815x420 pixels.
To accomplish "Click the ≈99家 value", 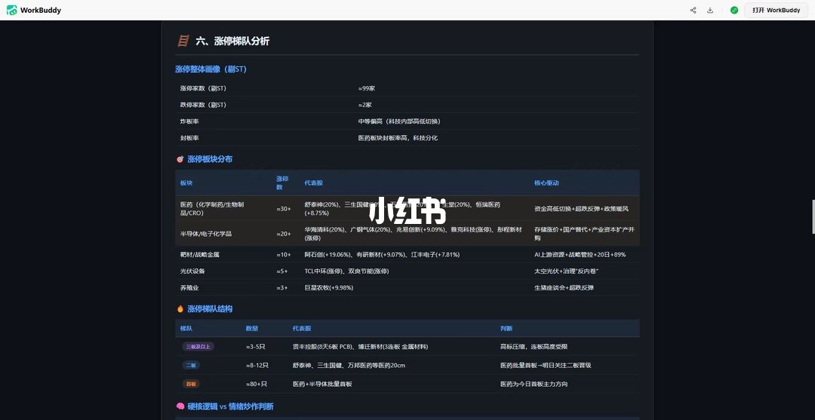I will pos(367,88).
